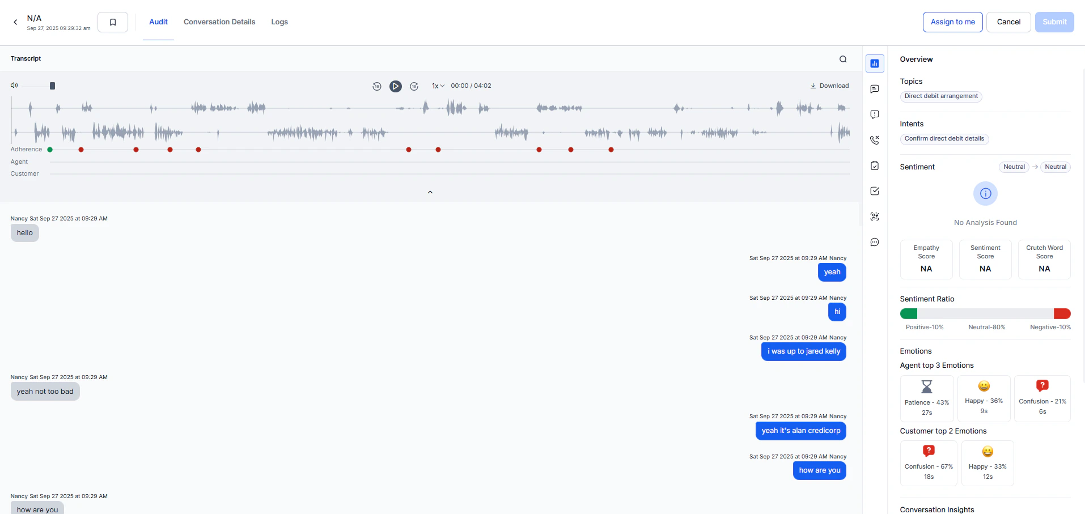This screenshot has width=1085, height=514.
Task: Click the Neutral-80% label
Action: tap(987, 327)
